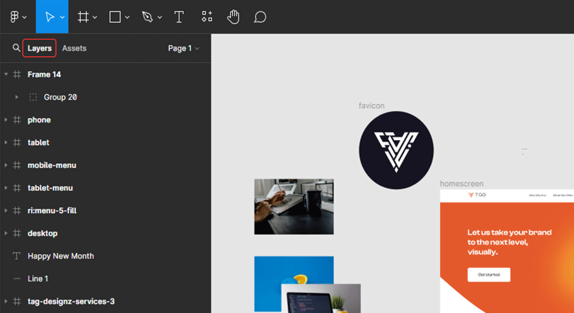Select the homescreen frame label on canvas
This screenshot has width=574, height=313.
462,184
